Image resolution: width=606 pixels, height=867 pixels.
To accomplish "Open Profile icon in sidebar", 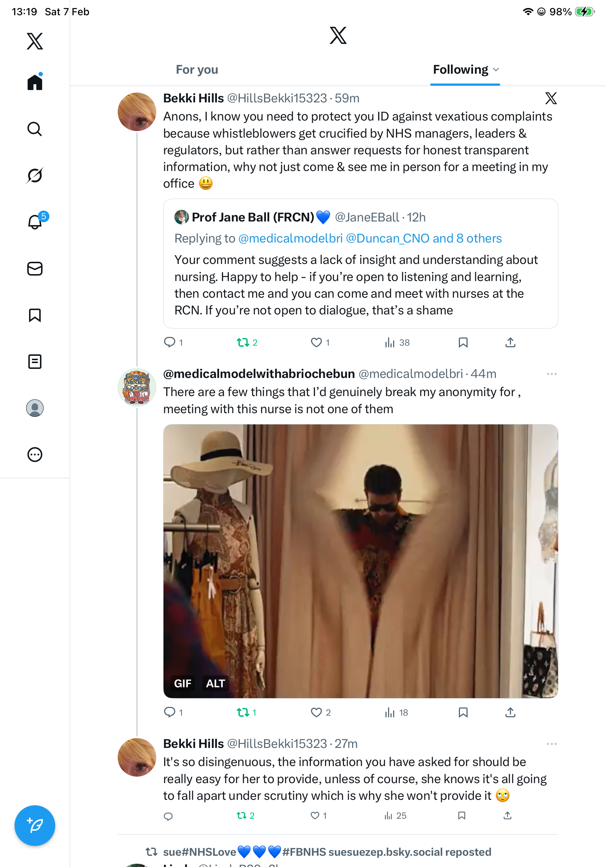I will click(35, 408).
